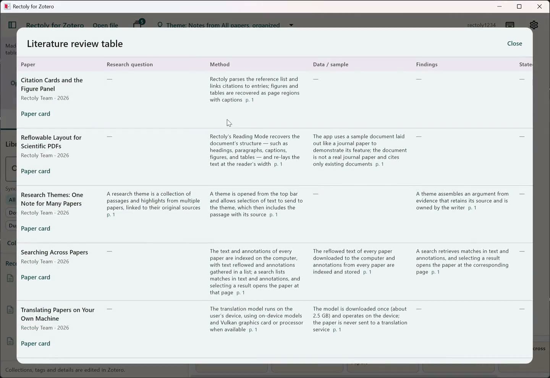Open Paper card for Reflowable Layout for Scientific PDFs
The width and height of the screenshot is (550, 378).
36,171
